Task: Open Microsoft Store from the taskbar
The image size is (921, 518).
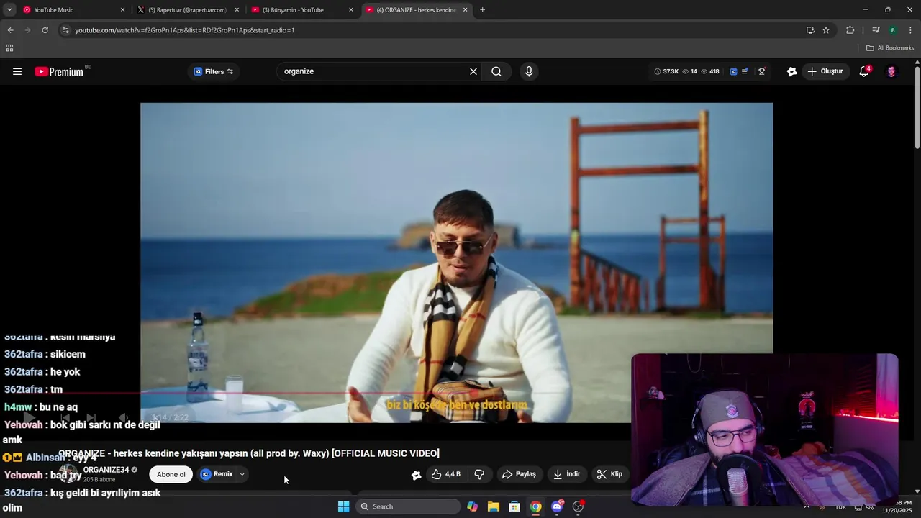Action: [514, 506]
